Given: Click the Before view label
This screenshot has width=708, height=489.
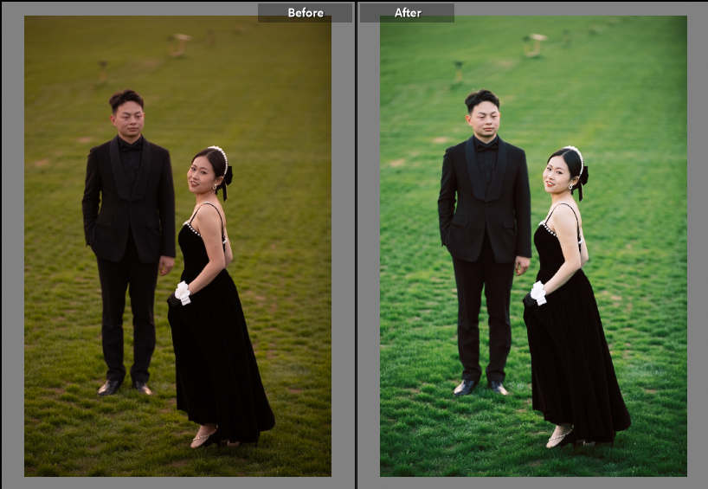Looking at the screenshot, I should pyautogui.click(x=305, y=13).
